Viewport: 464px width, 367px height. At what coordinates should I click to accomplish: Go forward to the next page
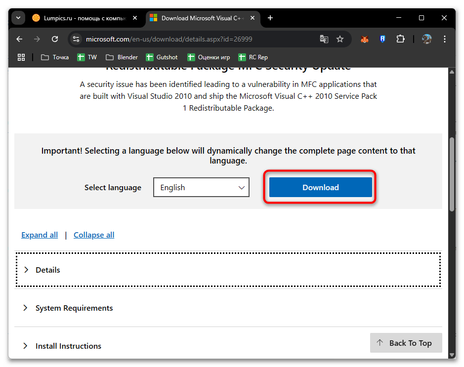click(37, 39)
